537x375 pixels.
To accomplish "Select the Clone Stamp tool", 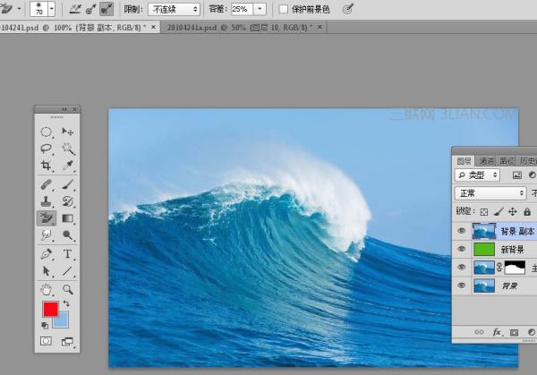I will point(47,201).
